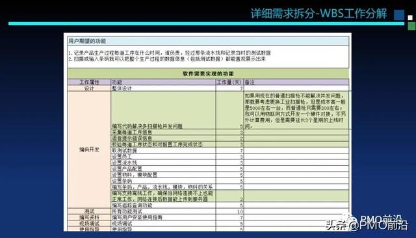Select the 整体设计 cell
This screenshot has height=238, width=416.
click(163, 88)
